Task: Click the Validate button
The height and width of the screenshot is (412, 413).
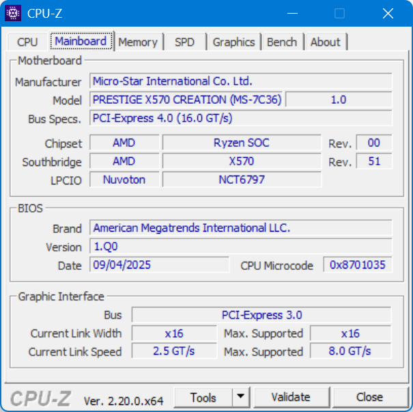Action: [x=291, y=397]
